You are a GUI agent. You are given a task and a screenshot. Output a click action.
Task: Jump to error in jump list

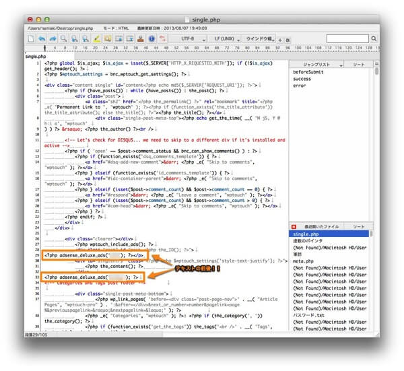300,86
